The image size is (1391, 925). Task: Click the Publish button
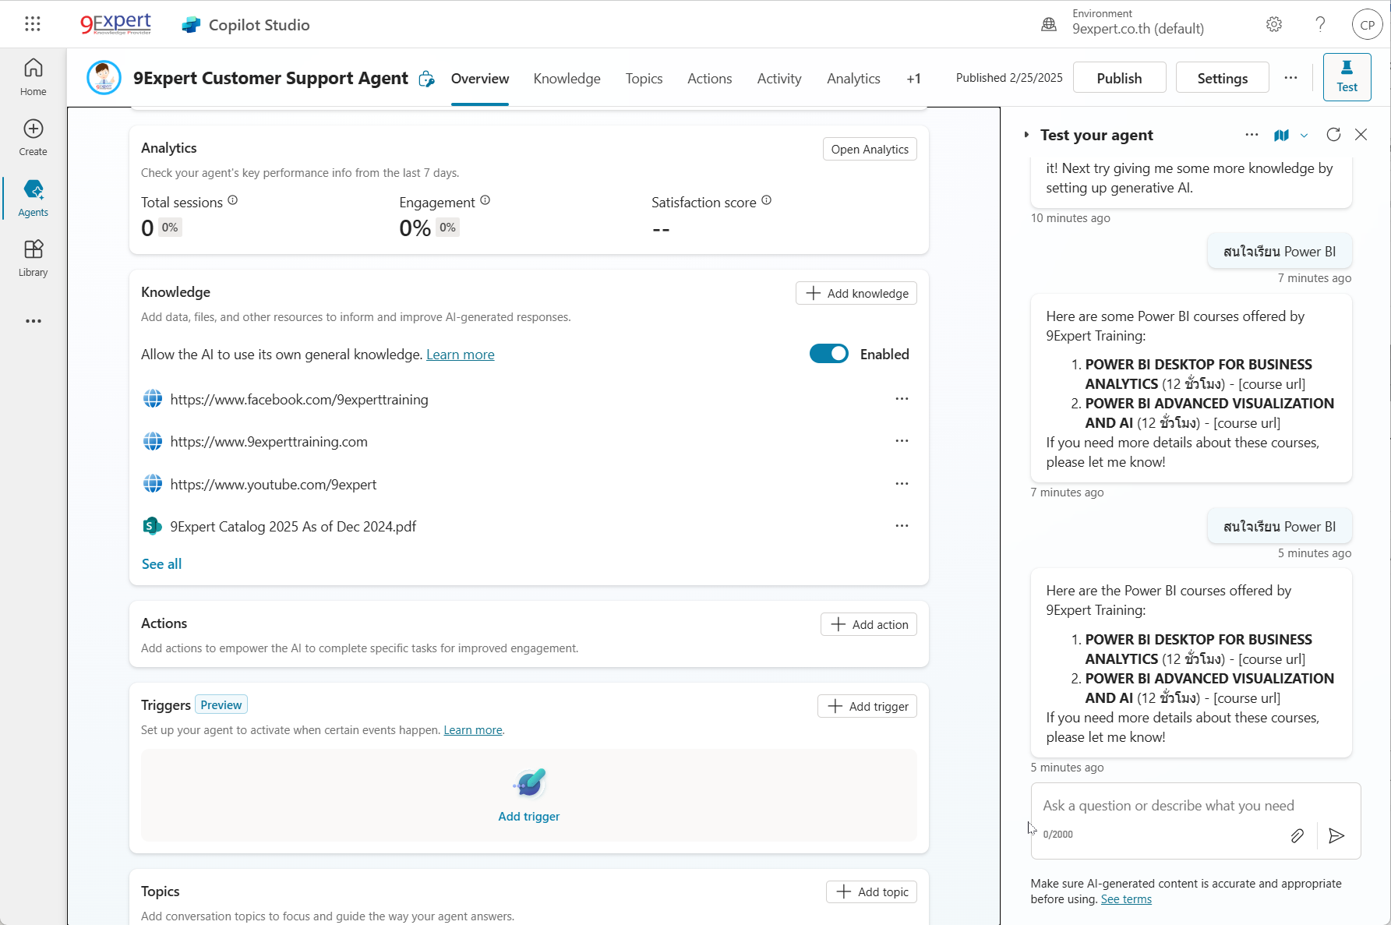point(1119,77)
